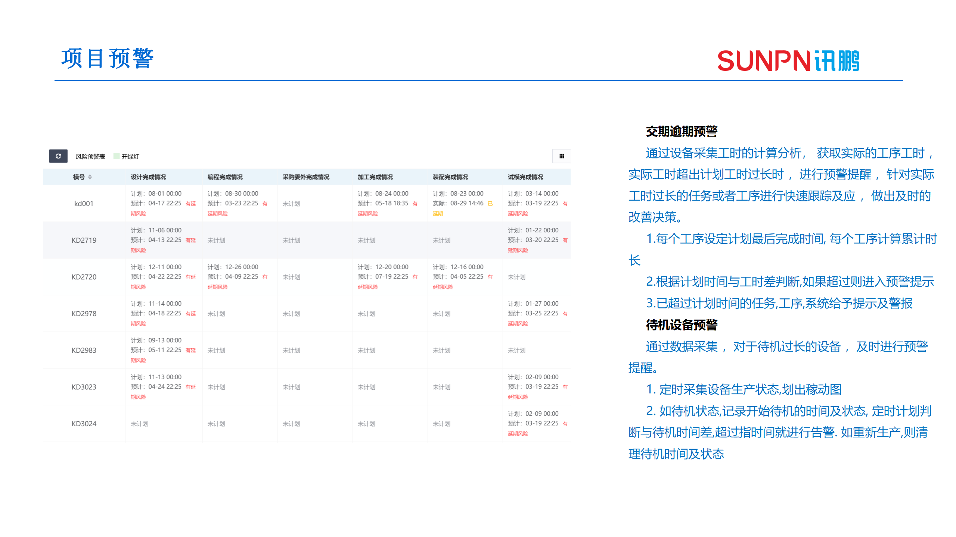Click the refresh icon above the table
Screen dimensions: 956x537
pyautogui.click(x=58, y=156)
